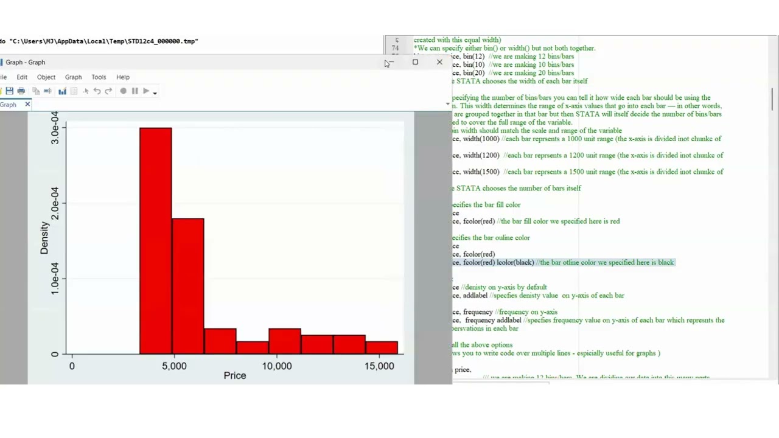
Task: Click the 'frequency addlabel' code line
Action: click(589, 320)
